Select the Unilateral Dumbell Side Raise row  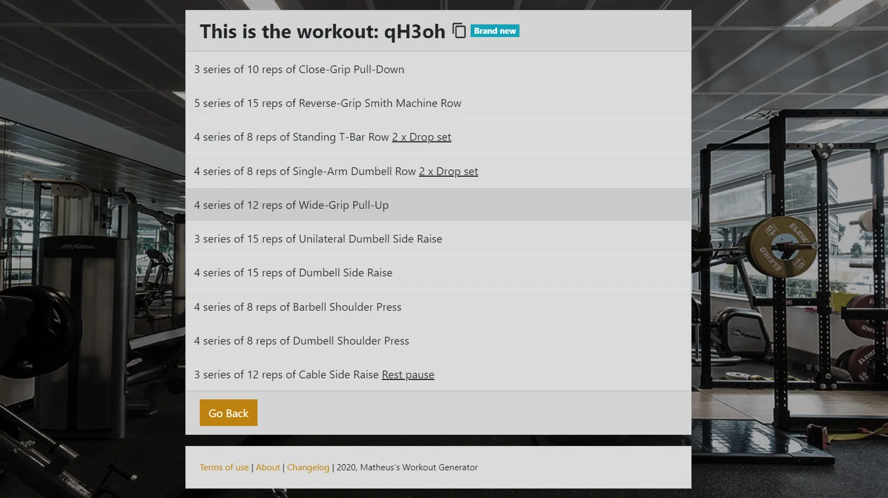point(438,239)
